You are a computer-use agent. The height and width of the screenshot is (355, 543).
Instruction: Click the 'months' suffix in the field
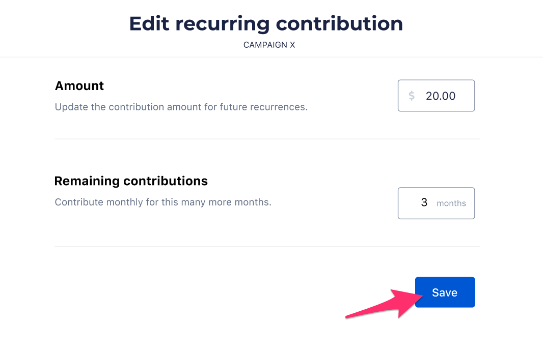click(x=451, y=203)
